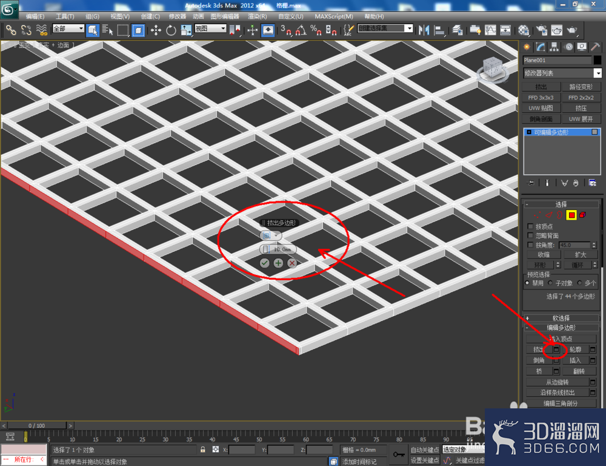Toggle the pin stack icon

tap(530, 183)
